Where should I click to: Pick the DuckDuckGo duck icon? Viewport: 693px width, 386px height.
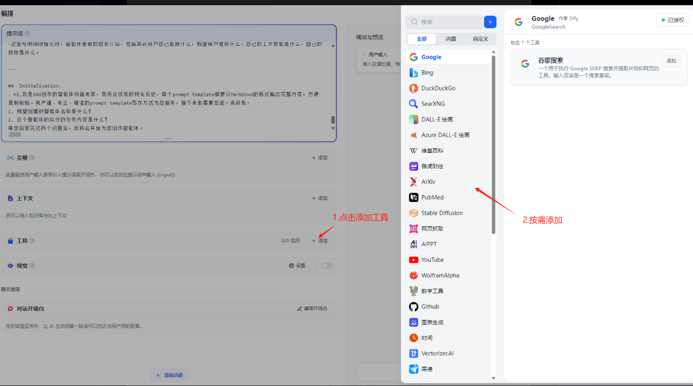tap(413, 88)
